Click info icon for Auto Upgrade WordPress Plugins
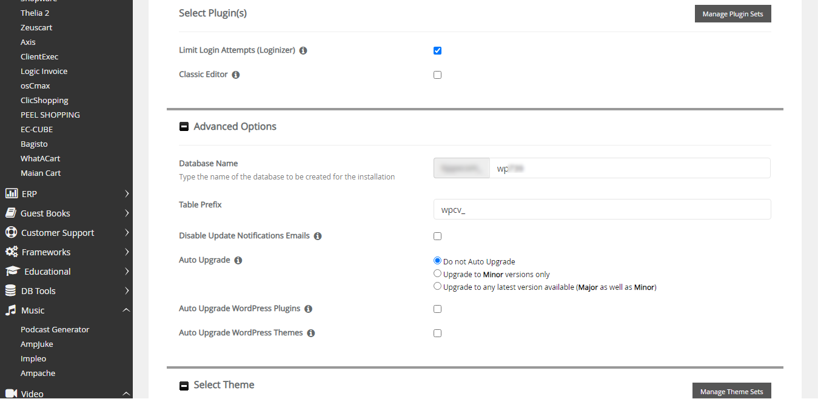Screen dimensions: 818x399 [x=308, y=309]
